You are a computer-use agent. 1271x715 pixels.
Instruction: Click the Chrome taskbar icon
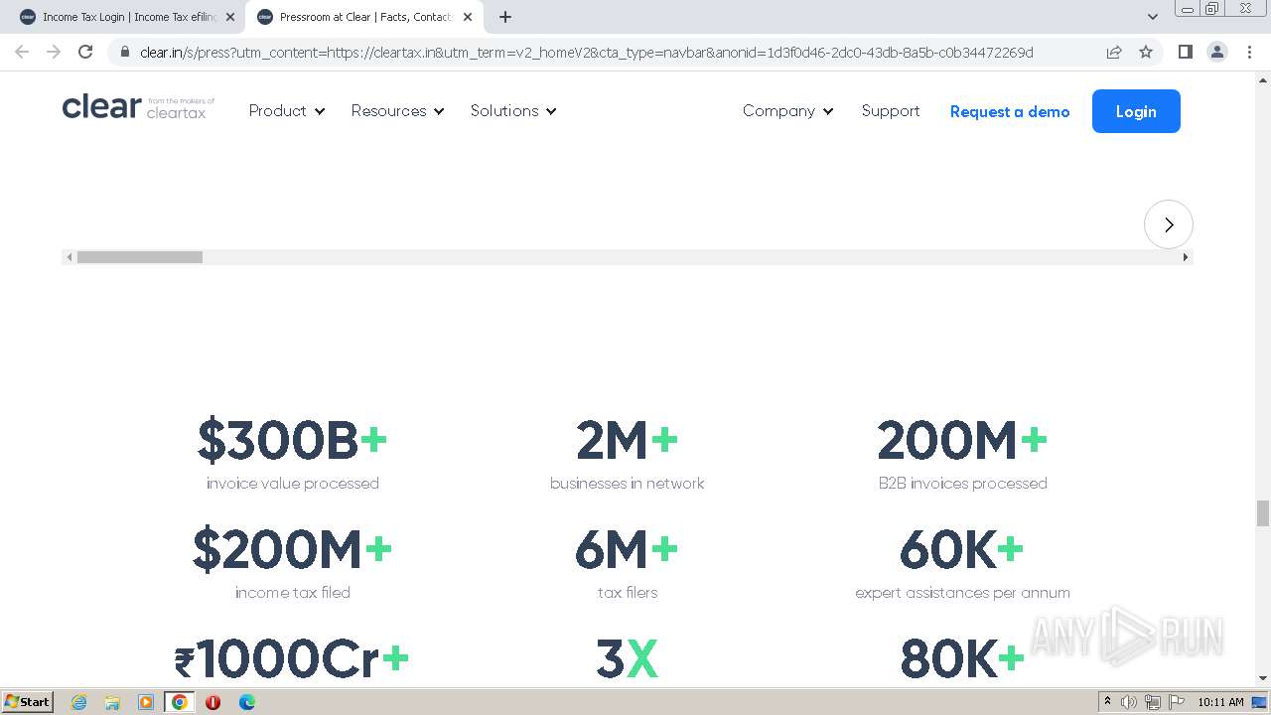click(x=180, y=702)
